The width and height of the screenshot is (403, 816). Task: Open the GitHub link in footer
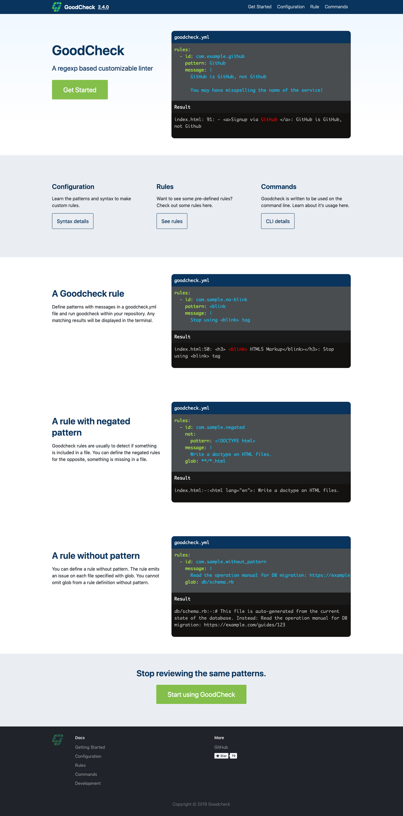click(x=221, y=747)
